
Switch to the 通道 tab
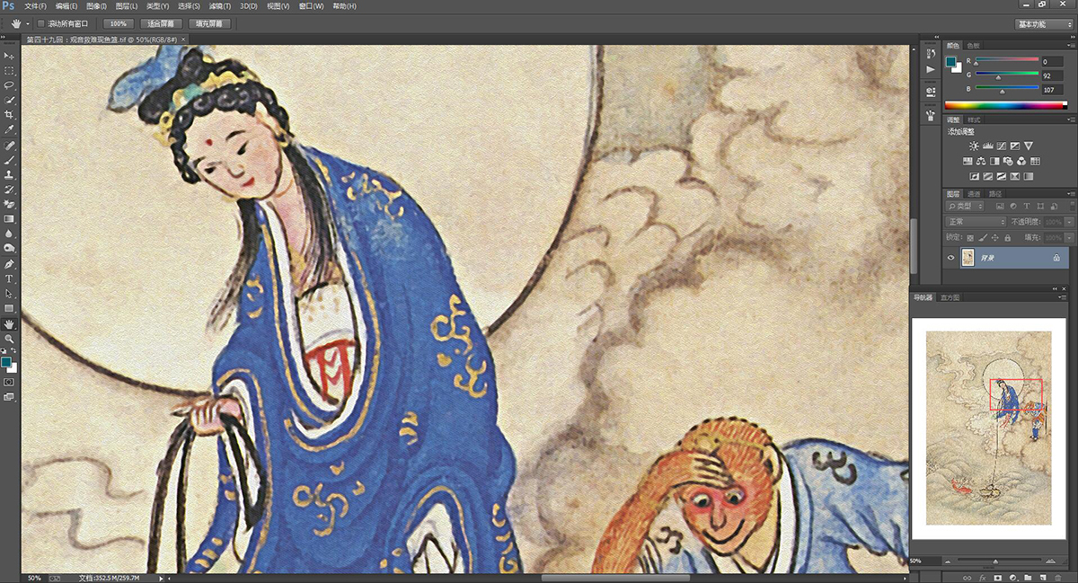[x=976, y=193]
